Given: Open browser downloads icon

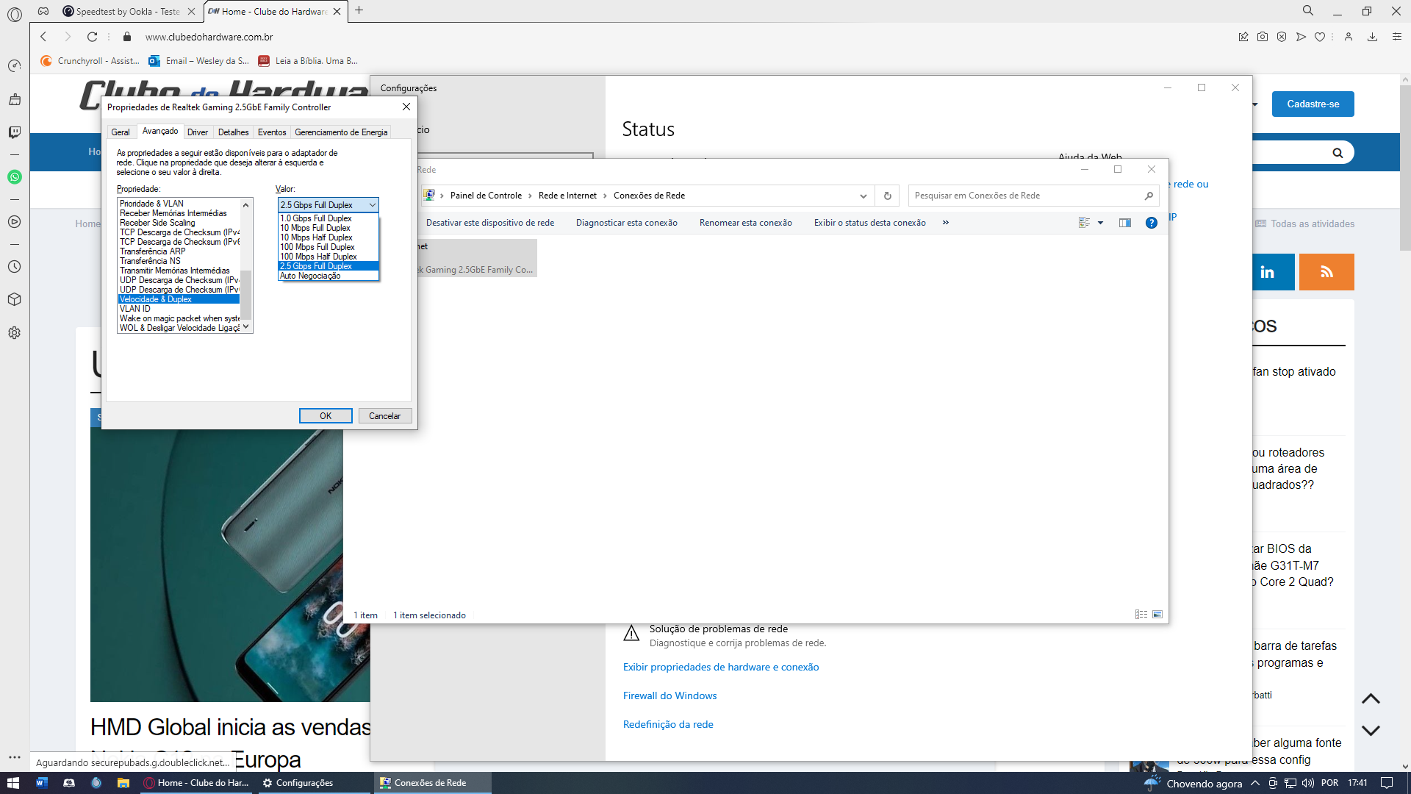Looking at the screenshot, I should 1372,37.
